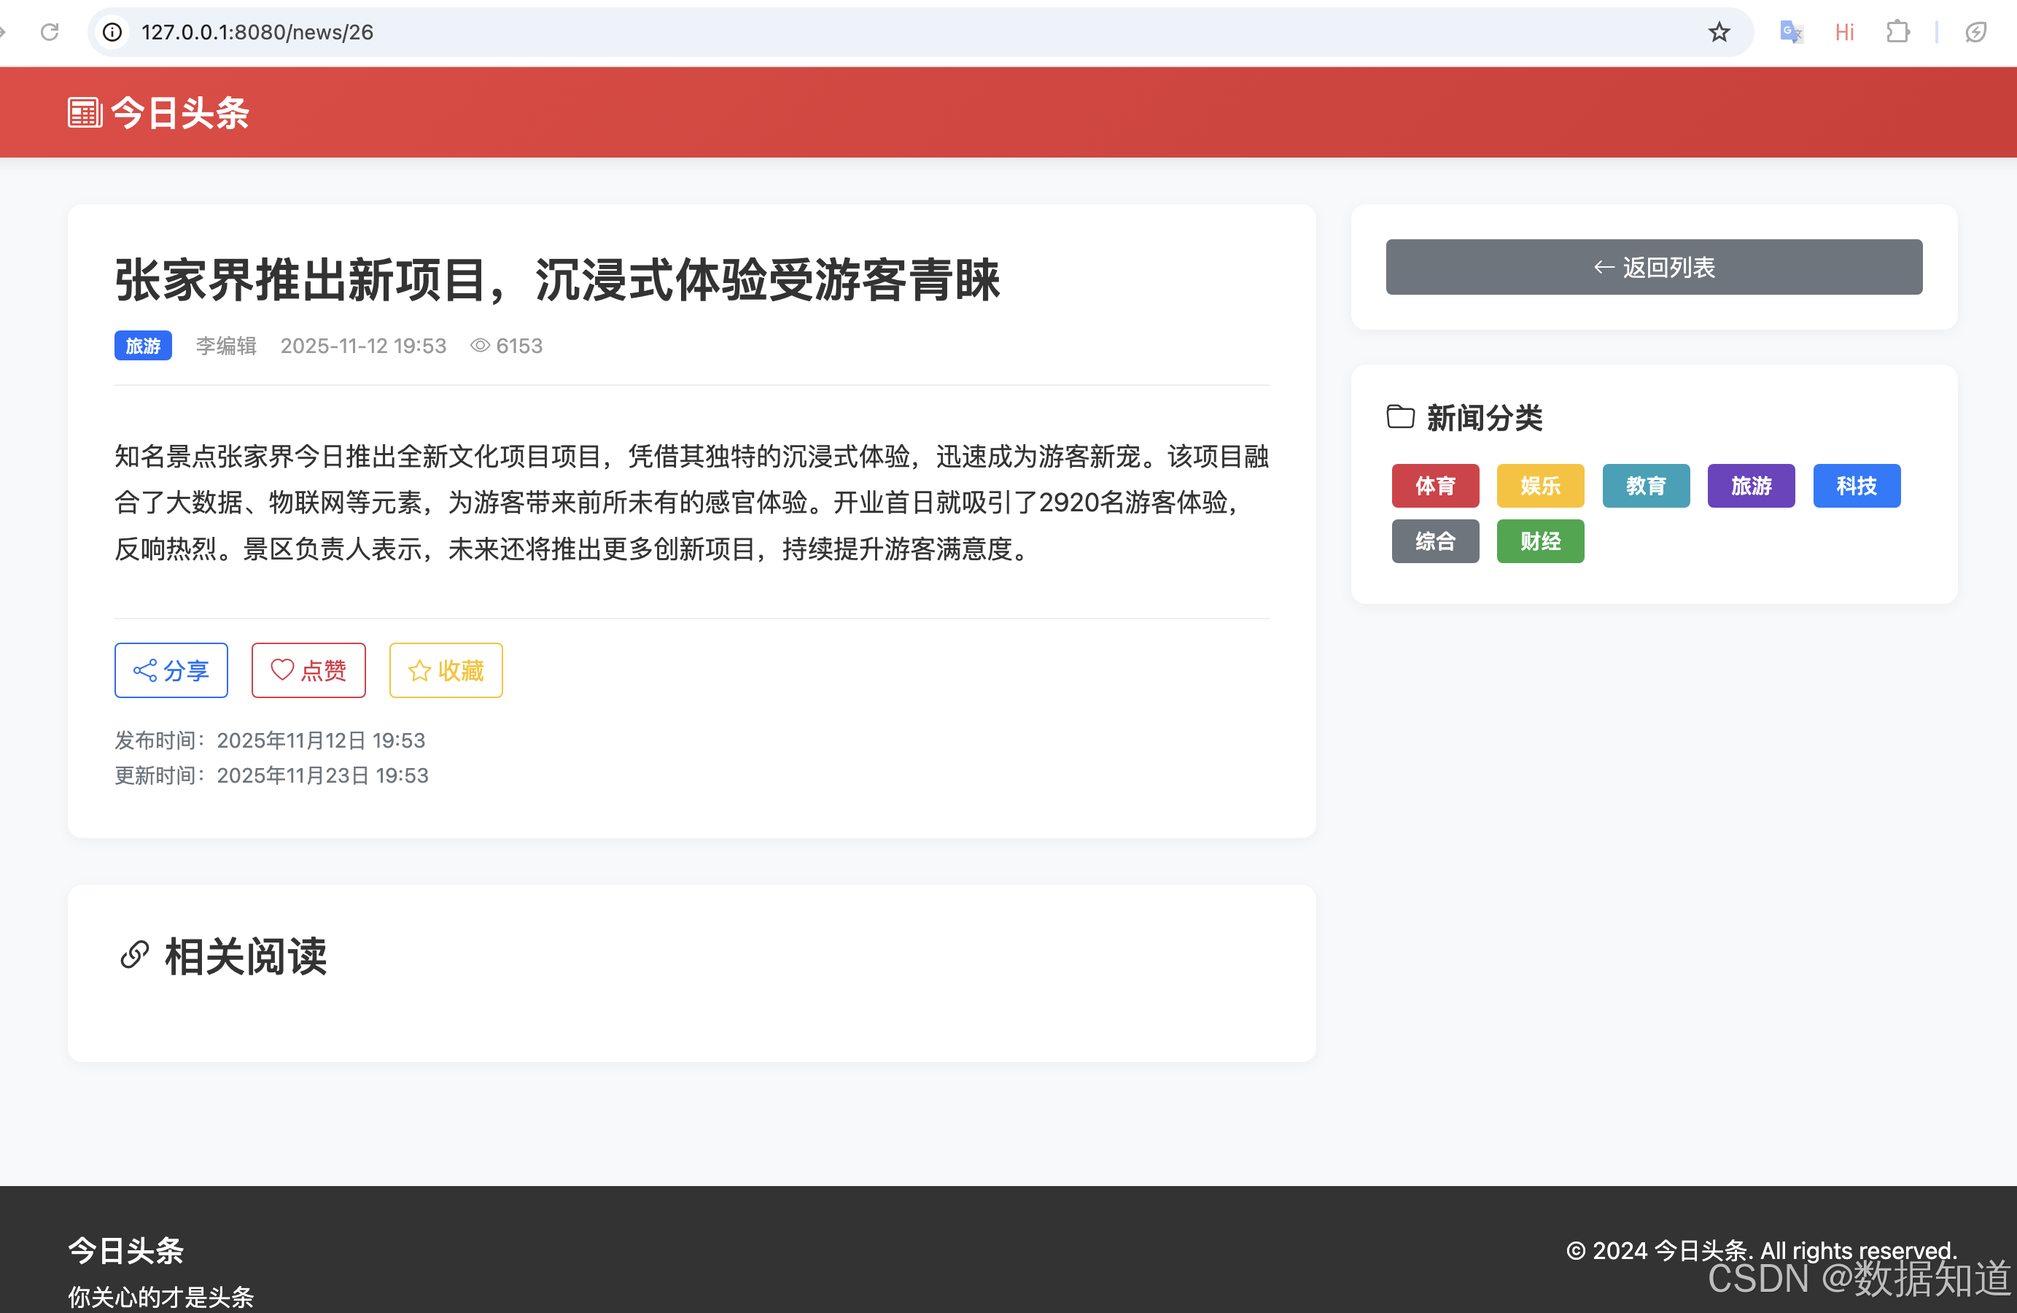Click the blue 旅游 badge under the title

142,345
